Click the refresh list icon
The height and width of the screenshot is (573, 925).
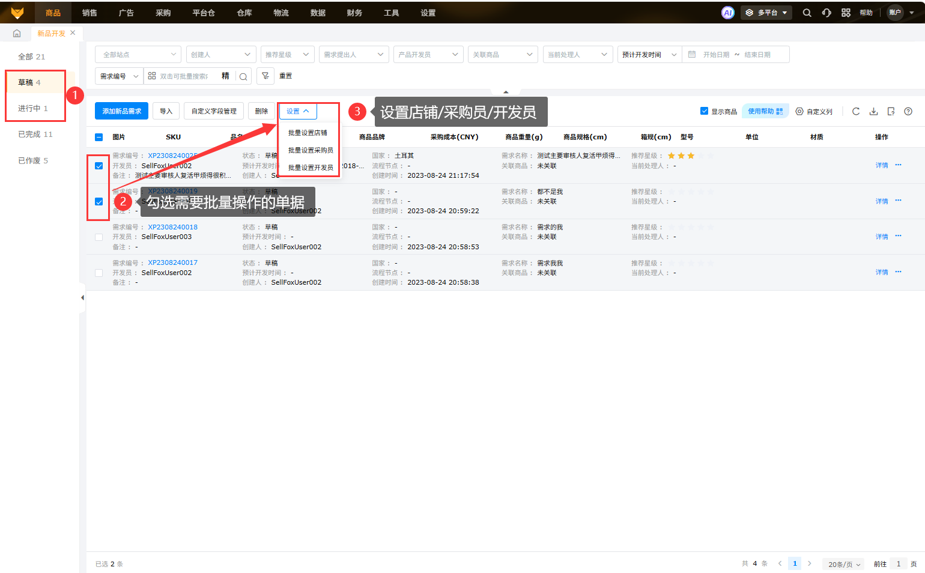(x=856, y=111)
